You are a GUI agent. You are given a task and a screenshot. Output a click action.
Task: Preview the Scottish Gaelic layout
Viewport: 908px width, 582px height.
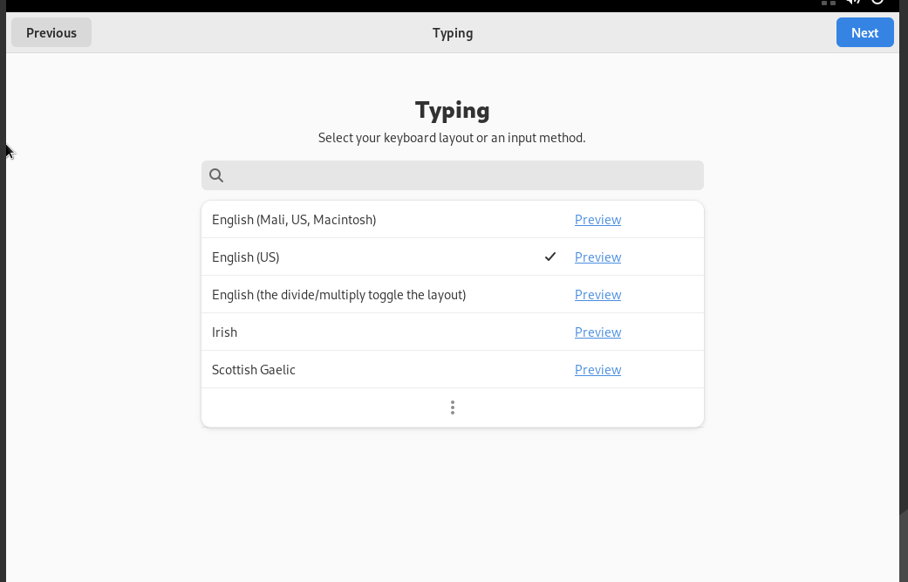coord(597,370)
